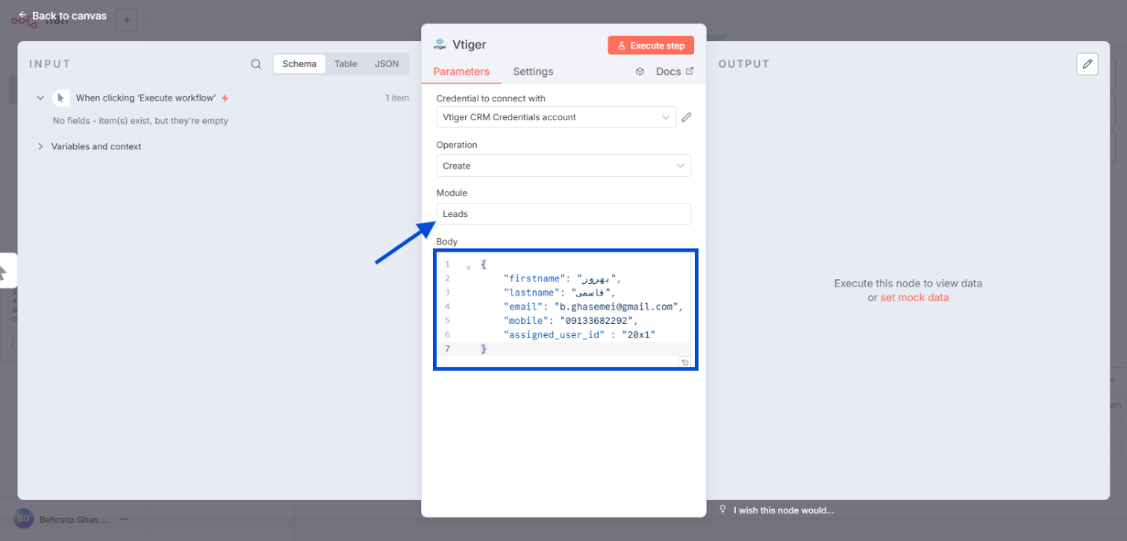Click the 'set mock data' link
The image size is (1127, 541).
click(914, 297)
